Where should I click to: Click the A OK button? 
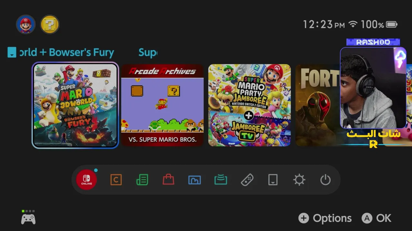point(376,218)
